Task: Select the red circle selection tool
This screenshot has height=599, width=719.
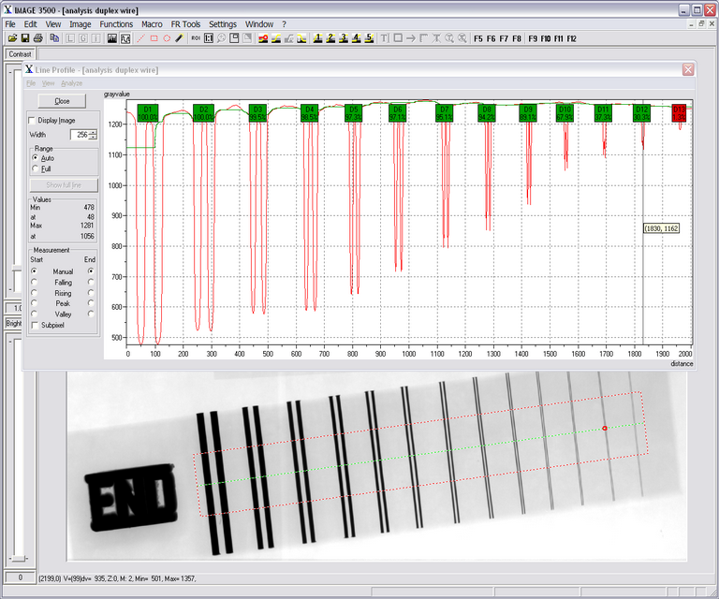Action: click(x=167, y=38)
